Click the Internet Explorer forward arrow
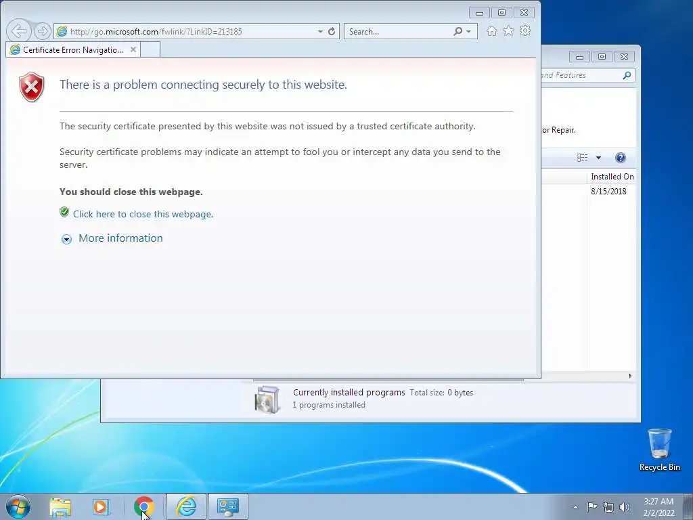Viewport: 693px width, 520px height. pos(43,31)
